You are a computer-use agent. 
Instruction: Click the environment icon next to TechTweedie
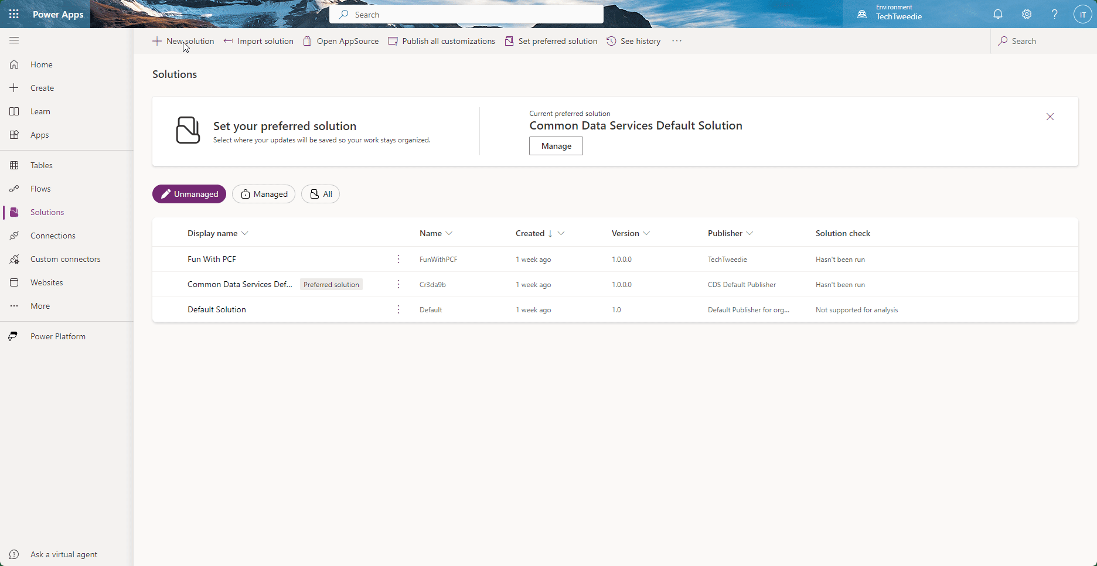click(861, 13)
